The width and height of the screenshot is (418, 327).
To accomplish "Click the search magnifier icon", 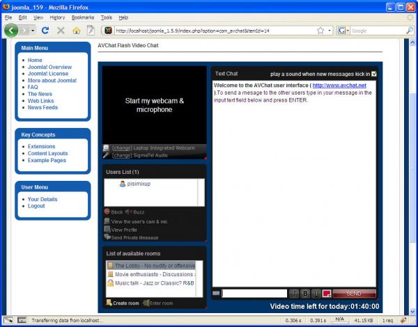I will (x=409, y=31).
